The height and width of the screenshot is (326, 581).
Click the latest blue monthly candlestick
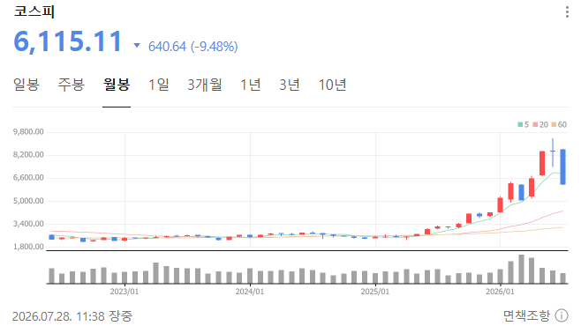(562, 167)
